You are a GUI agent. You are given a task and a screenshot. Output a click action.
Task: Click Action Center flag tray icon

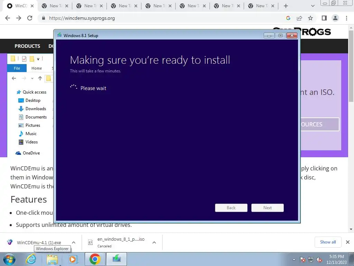[x=302, y=259]
